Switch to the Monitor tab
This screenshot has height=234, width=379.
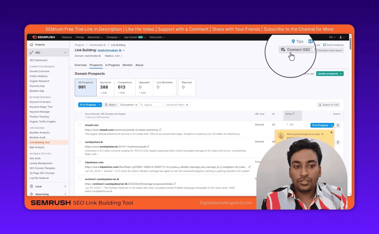tap(127, 65)
